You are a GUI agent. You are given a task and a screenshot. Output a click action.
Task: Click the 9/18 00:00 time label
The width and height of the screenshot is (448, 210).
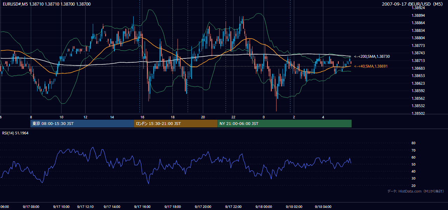tap(264, 207)
